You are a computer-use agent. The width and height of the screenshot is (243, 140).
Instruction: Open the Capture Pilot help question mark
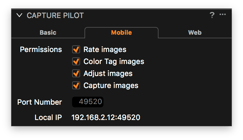212,15
